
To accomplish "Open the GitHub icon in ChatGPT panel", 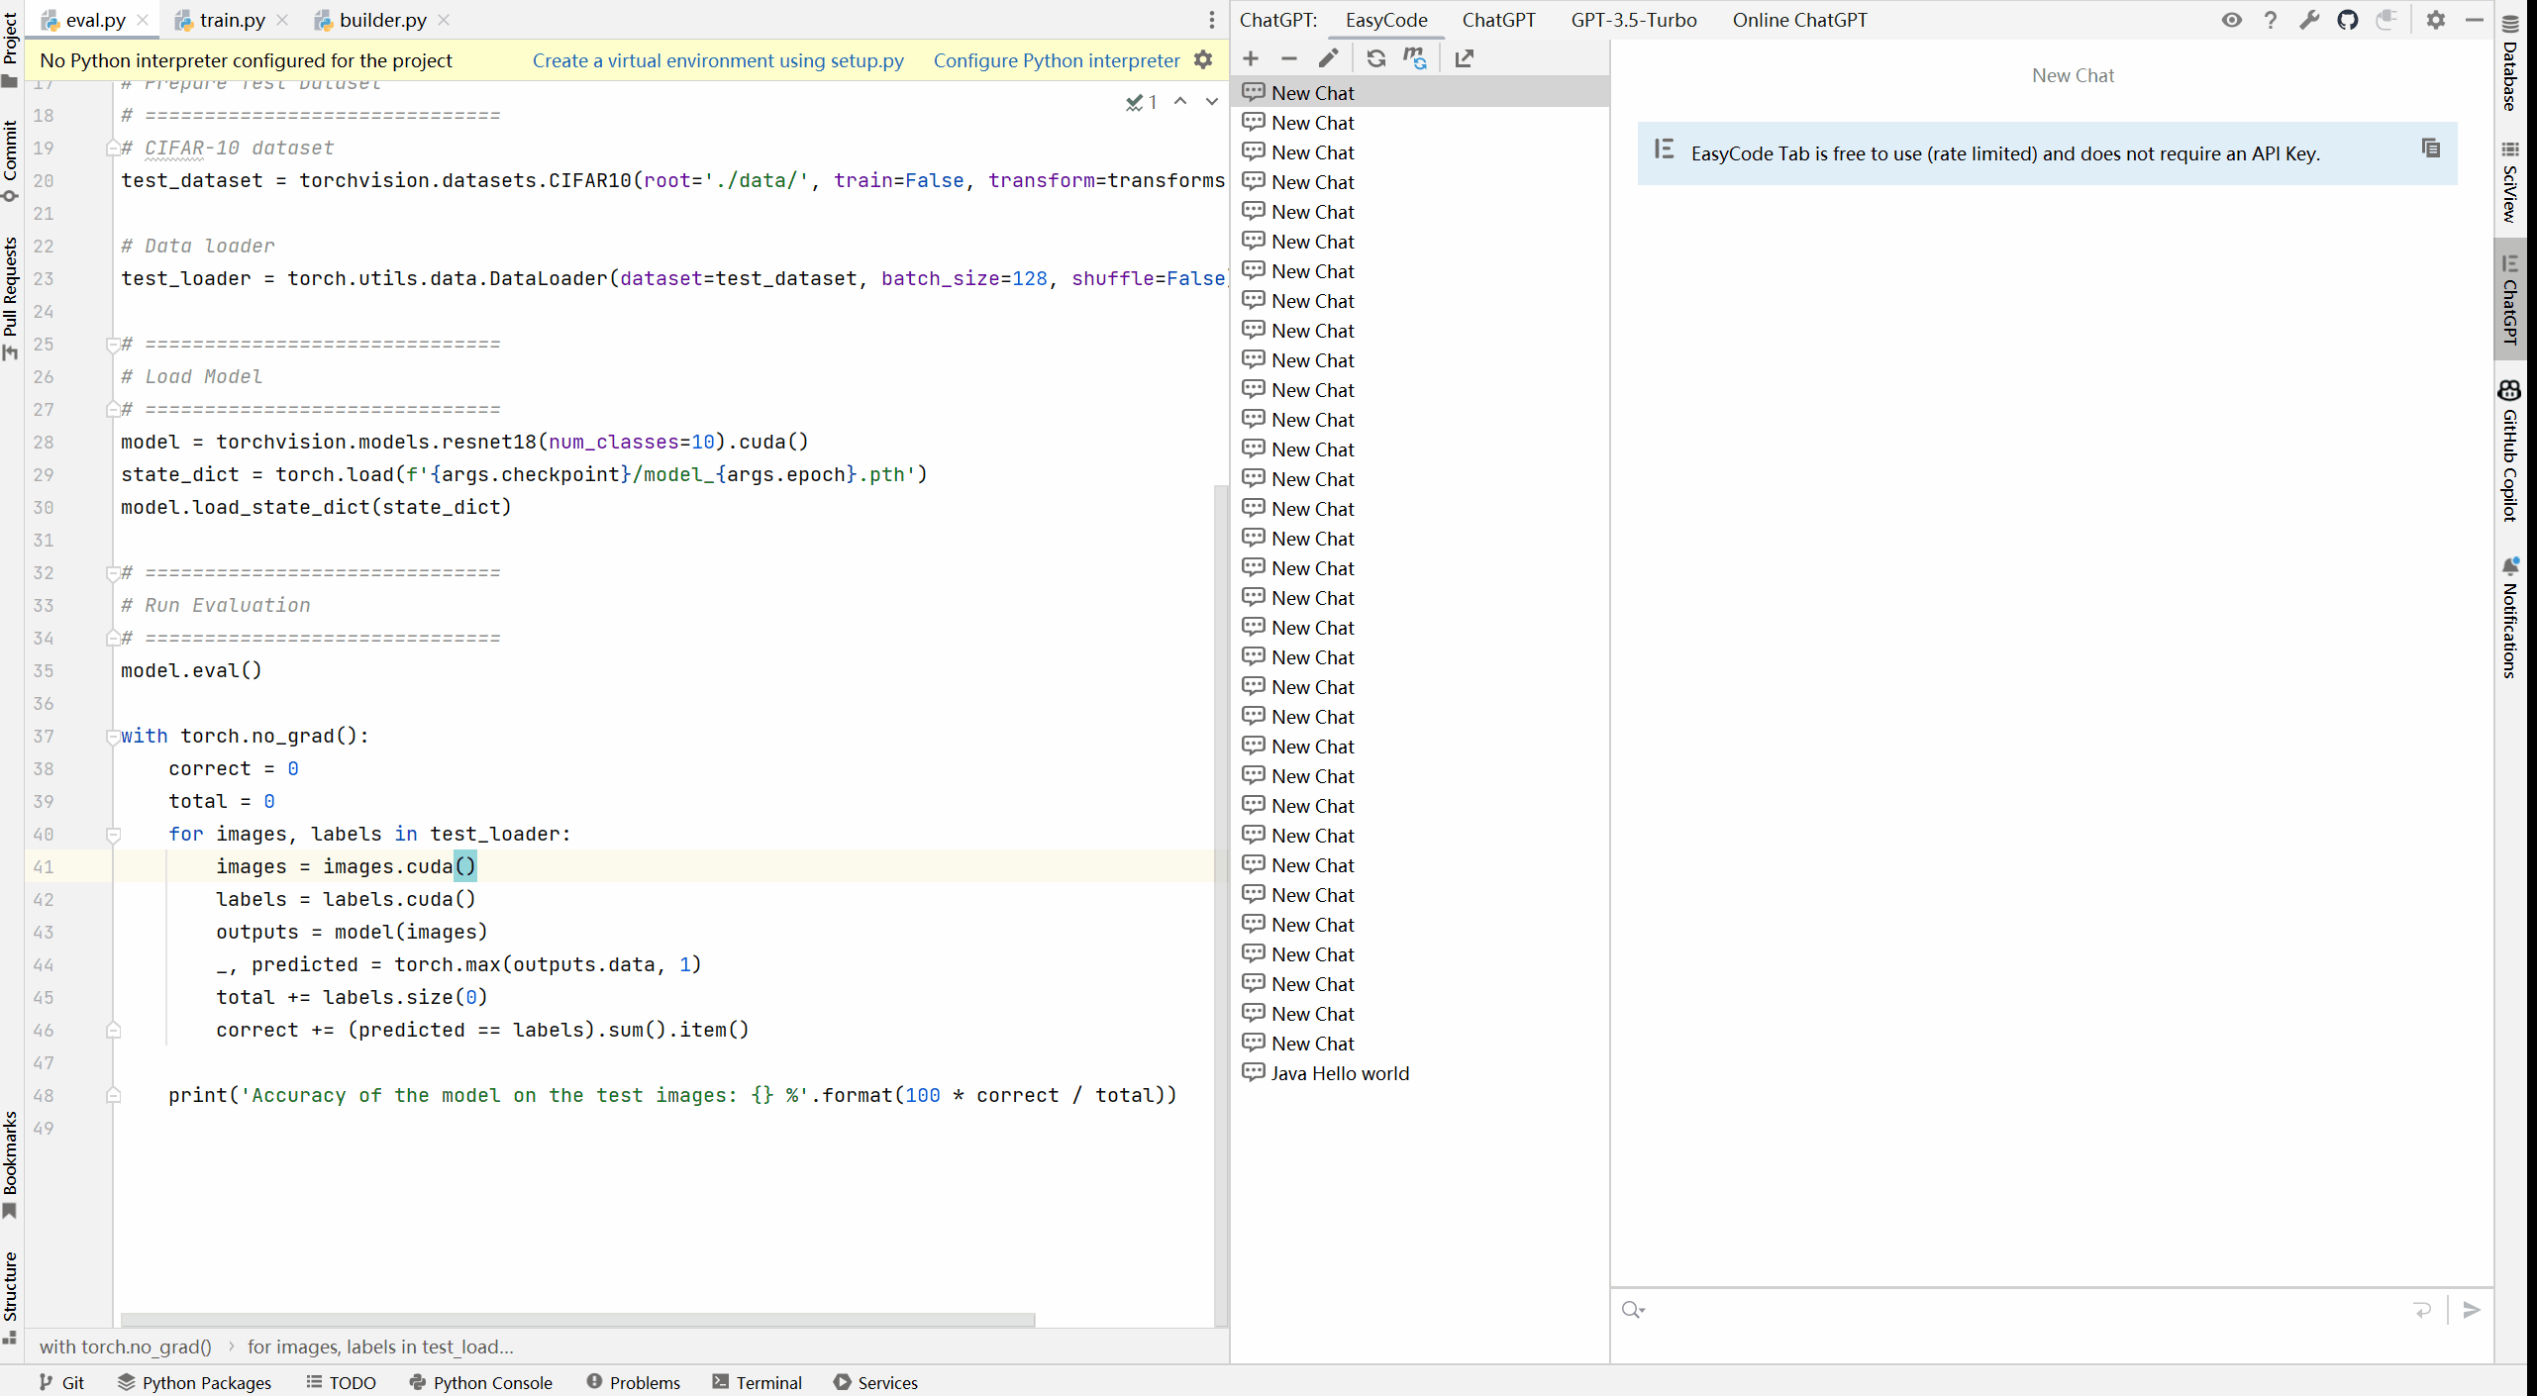I will 2347,20.
